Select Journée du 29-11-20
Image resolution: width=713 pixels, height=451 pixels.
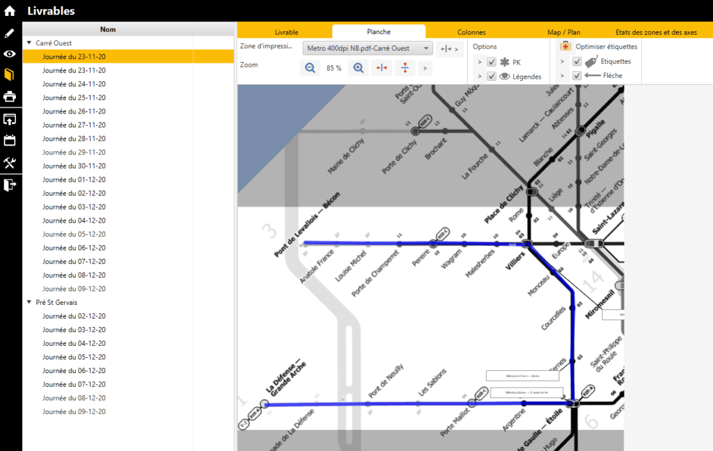(74, 152)
